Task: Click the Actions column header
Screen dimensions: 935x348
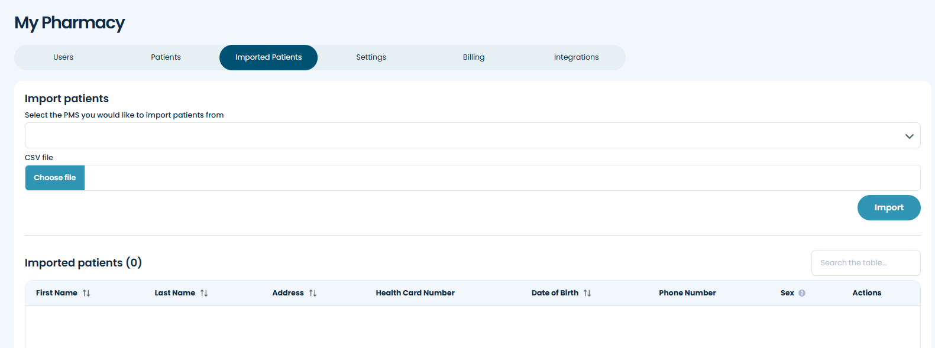Action: 866,293
